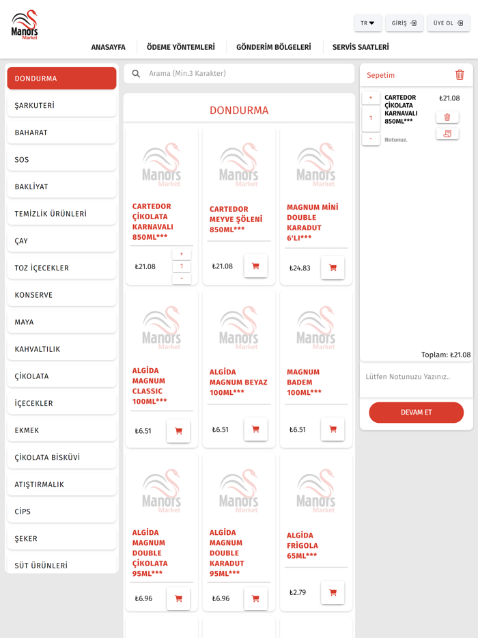This screenshot has height=638, width=478.
Task: Select CİPS category
Action: tap(62, 512)
